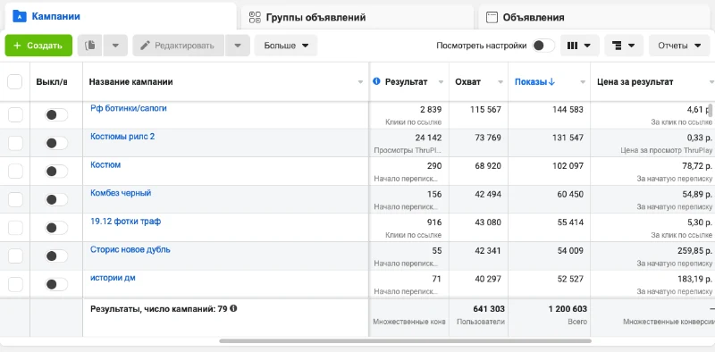The height and width of the screenshot is (352, 715).
Task: Switch to the Группы объявлений tab
Action: 357,17
